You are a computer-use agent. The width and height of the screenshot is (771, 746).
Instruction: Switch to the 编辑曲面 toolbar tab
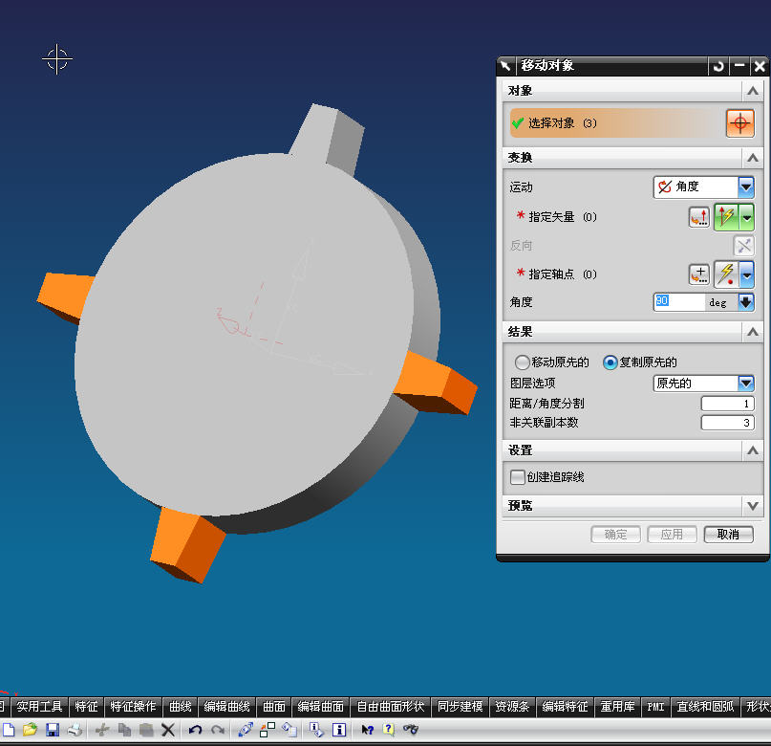pos(321,707)
